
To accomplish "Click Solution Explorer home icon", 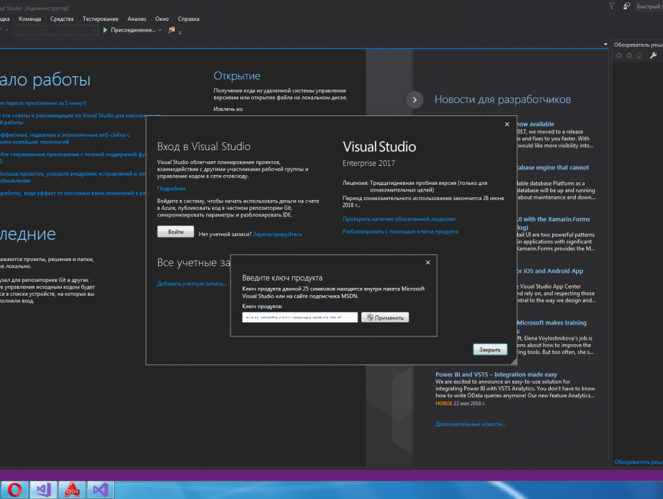I will [639, 56].
